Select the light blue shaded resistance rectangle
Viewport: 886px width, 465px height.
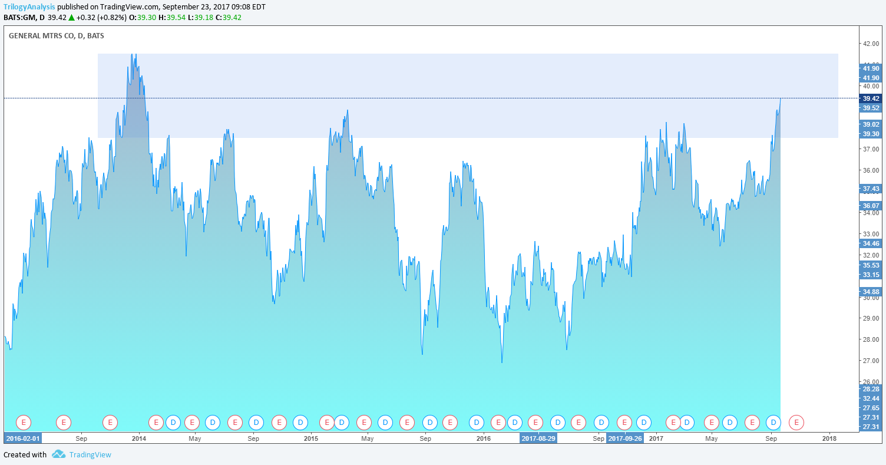pyautogui.click(x=468, y=95)
